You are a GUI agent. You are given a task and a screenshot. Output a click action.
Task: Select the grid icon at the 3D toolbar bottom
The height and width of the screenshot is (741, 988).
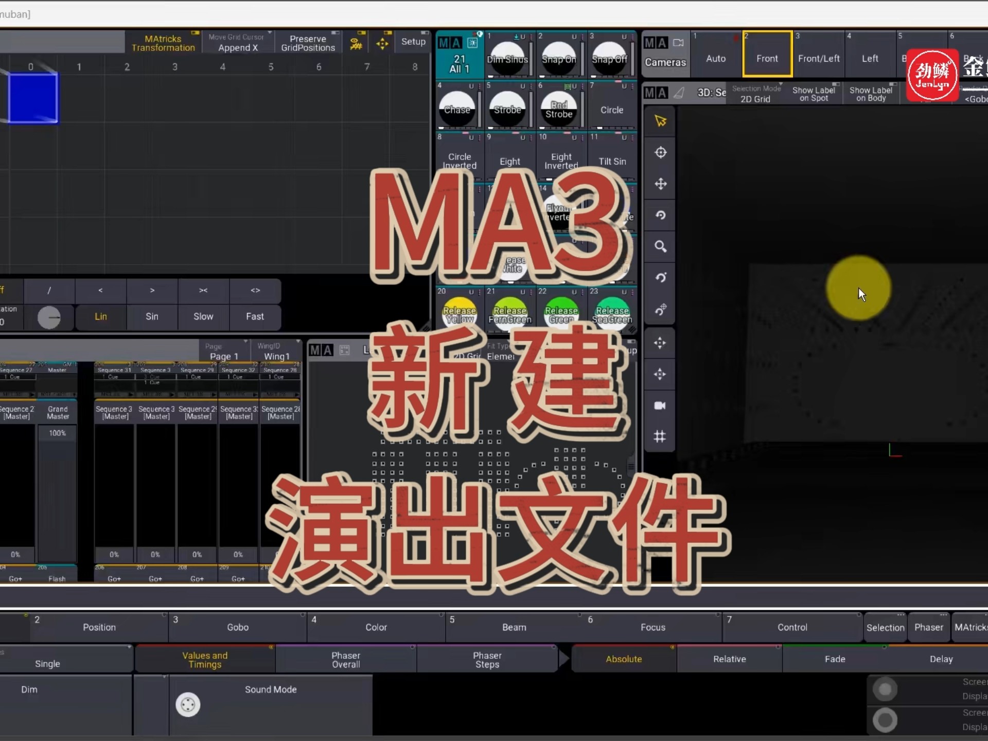pos(660,436)
